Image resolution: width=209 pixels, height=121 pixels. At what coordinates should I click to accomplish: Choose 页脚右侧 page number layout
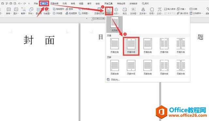[148, 67]
